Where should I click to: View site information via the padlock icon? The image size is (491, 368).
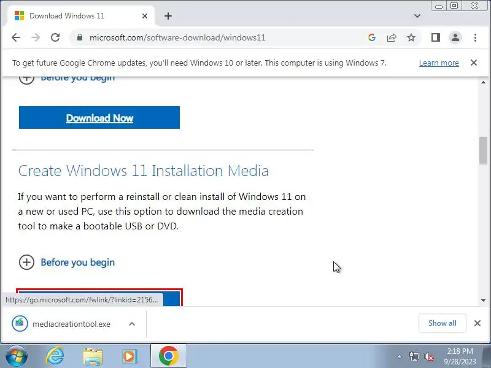pos(80,37)
